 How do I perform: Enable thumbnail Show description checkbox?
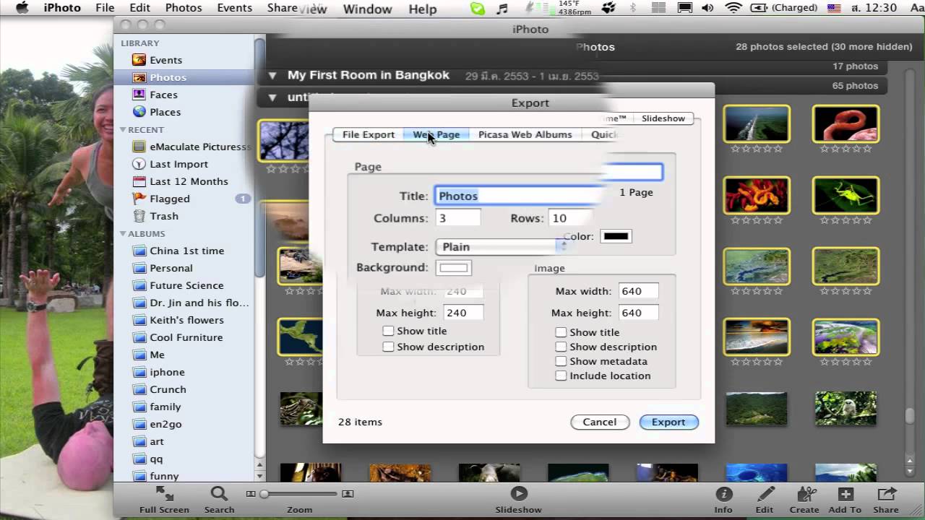pos(388,347)
